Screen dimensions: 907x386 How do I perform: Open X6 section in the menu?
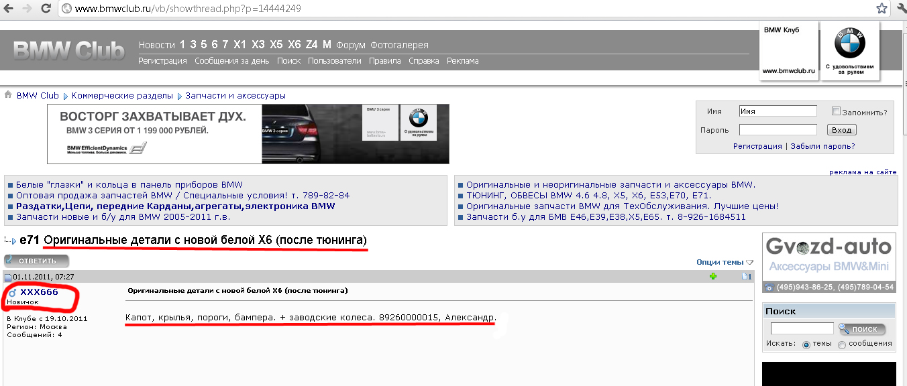click(x=295, y=45)
